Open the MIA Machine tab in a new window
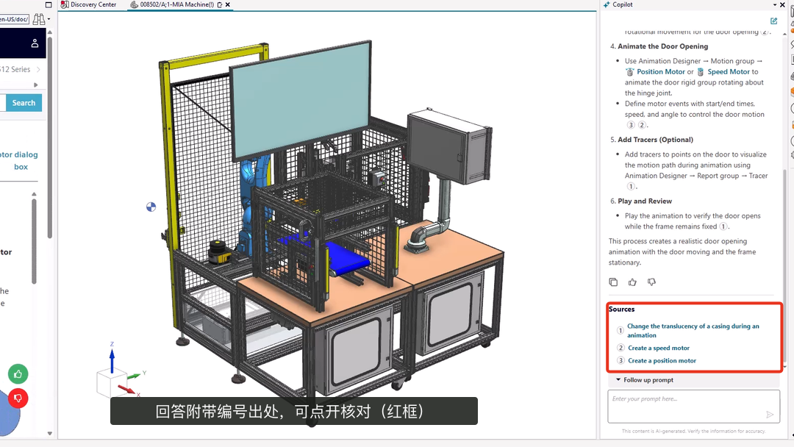This screenshot has height=447, width=794. pos(220,4)
